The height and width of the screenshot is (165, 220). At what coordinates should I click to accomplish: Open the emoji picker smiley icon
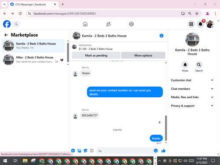click(156, 150)
